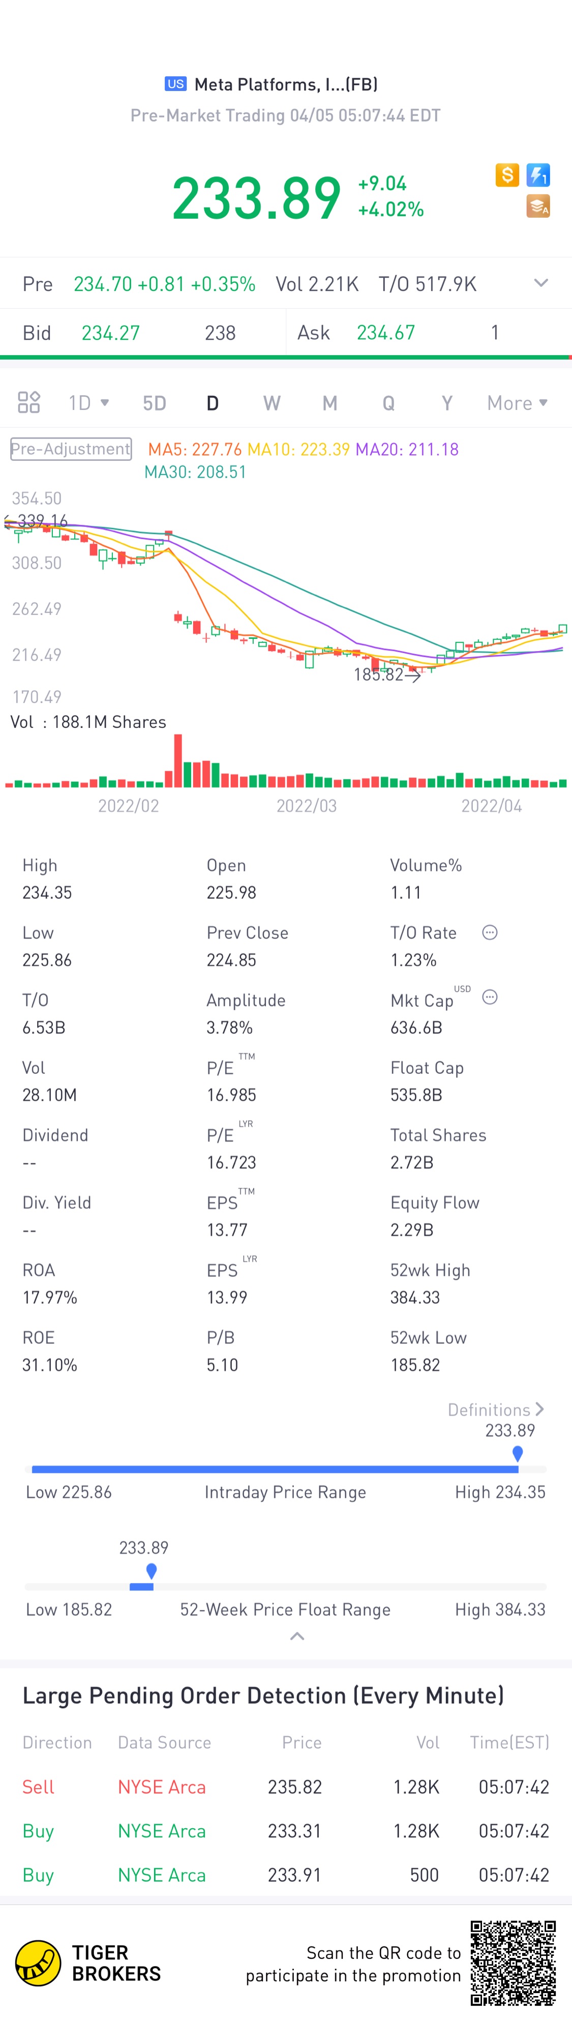Toggle the Pre-Adjustment chart setting
This screenshot has width=572, height=2022.
click(71, 449)
